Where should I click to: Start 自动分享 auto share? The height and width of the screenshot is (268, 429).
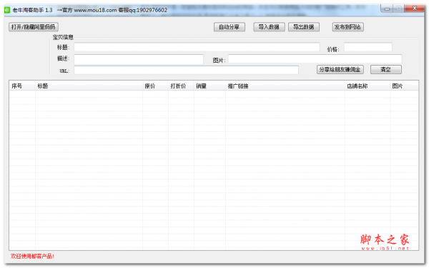230,26
